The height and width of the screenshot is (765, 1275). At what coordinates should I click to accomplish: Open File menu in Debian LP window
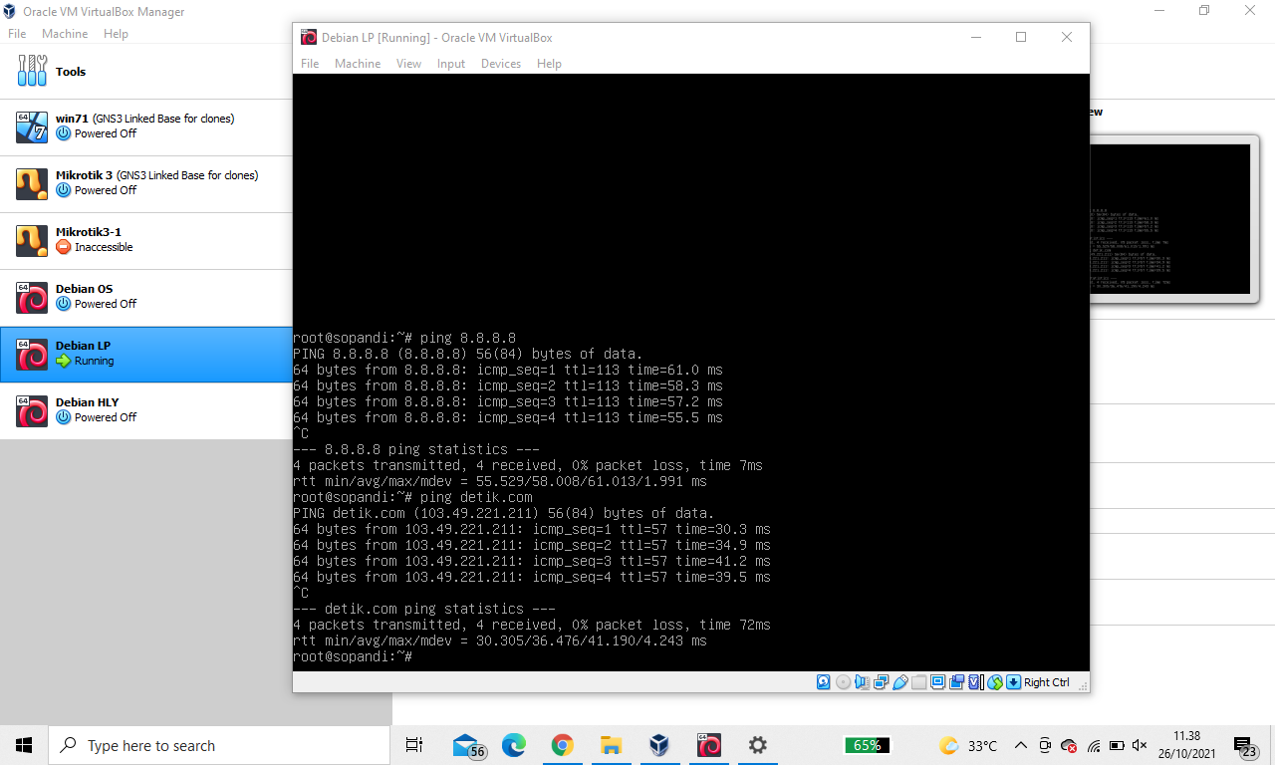pyautogui.click(x=310, y=64)
